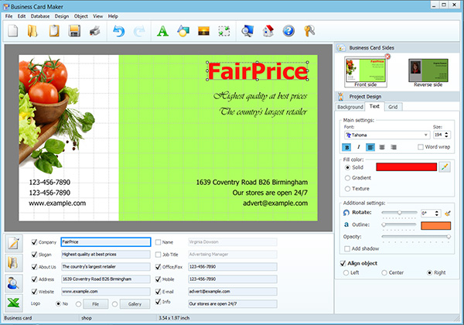Click the Help question mark icon
This screenshot has height=325, width=464.
point(288,31)
